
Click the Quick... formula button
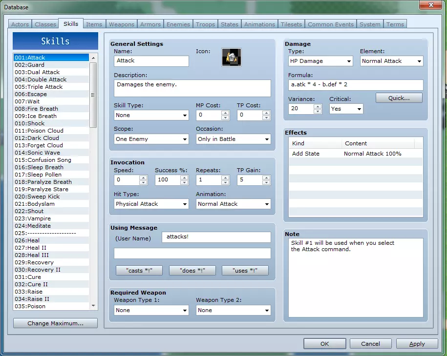point(399,98)
